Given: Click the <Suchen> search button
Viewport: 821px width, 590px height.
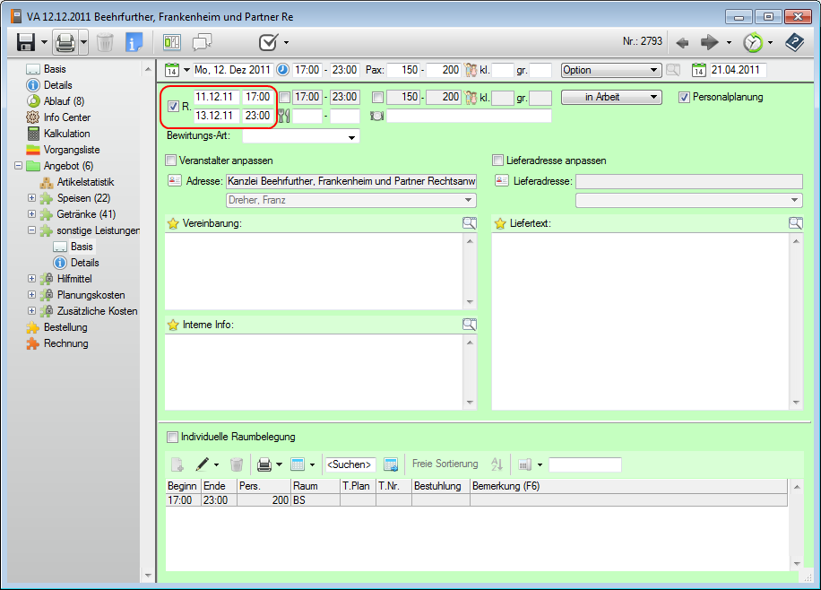Looking at the screenshot, I should pyautogui.click(x=349, y=464).
